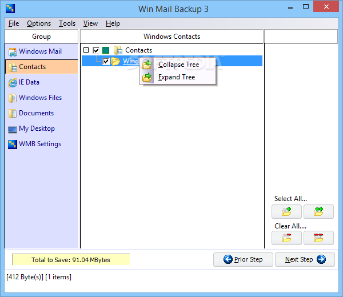Click the teal square next to Contacts
Viewport: 343px width, 297px height.
(106, 50)
